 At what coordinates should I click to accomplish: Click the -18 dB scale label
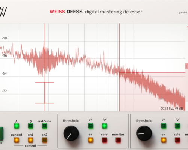(5, 38)
